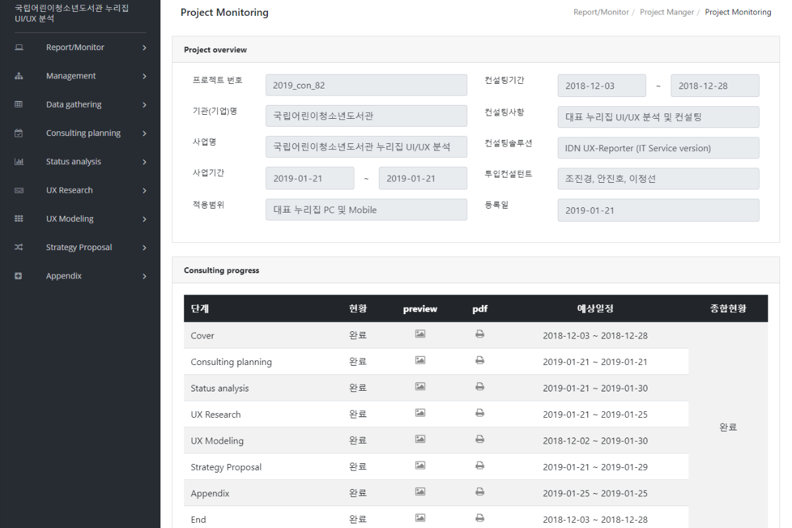The image size is (792, 528).
Task: Click pdf printer icon for End row
Action: [x=480, y=519]
